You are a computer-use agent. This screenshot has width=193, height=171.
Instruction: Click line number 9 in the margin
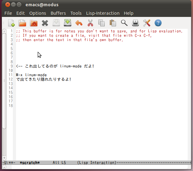(x=12, y=66)
